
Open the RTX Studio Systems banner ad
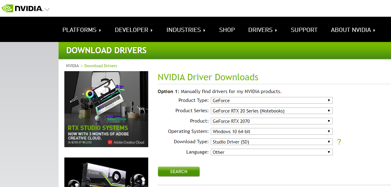click(106, 109)
